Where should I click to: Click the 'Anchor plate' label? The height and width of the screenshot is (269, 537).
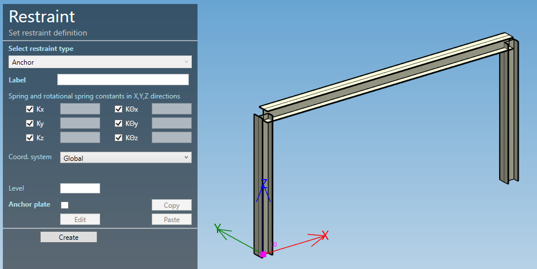29,204
